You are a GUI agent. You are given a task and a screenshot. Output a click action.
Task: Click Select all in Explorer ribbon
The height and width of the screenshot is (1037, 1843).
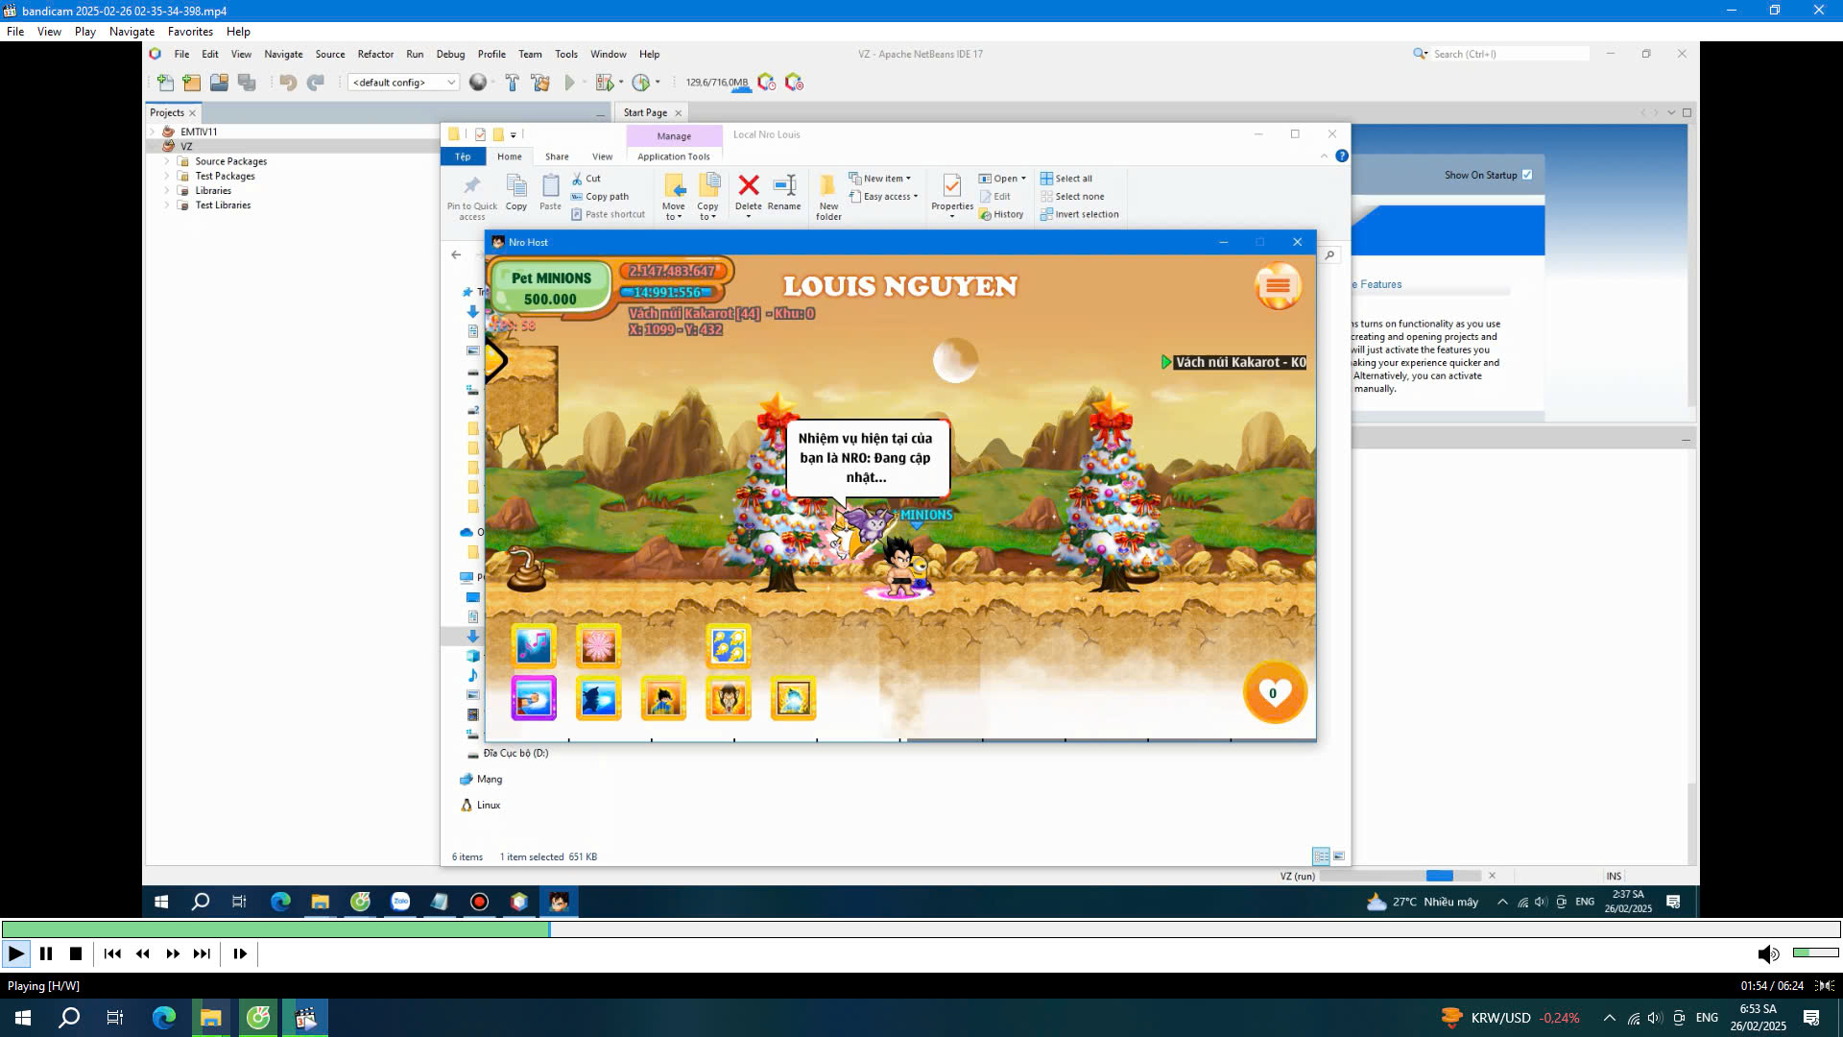(x=1066, y=179)
